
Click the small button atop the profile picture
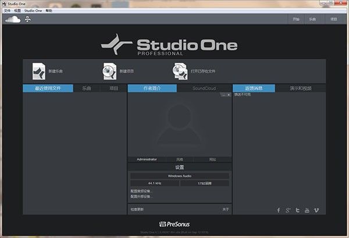pyautogui.click(x=225, y=95)
